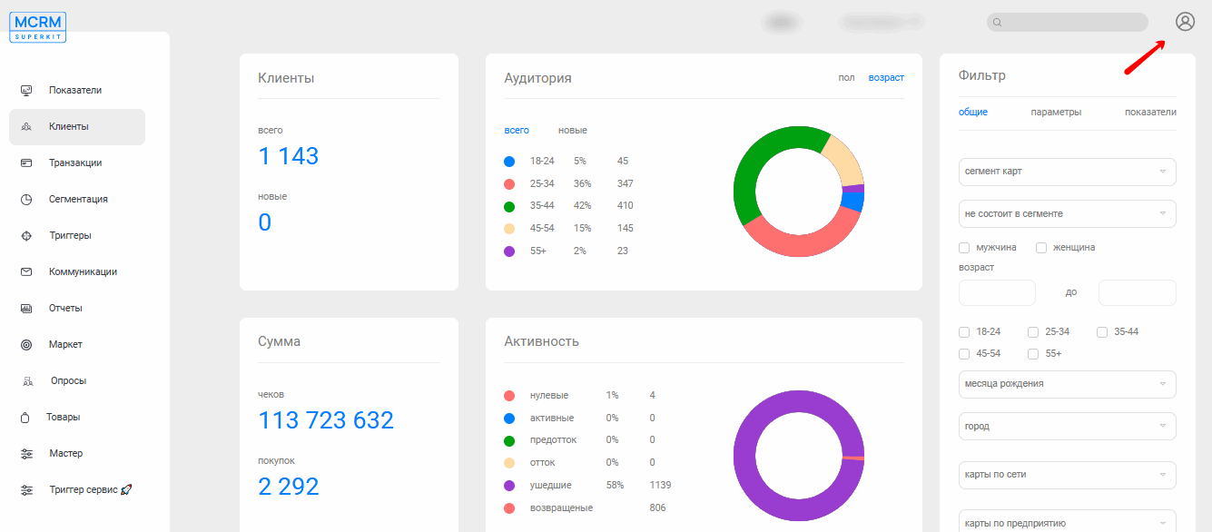Enable the 35-44 age checkbox
The width and height of the screenshot is (1212, 532).
point(1102,332)
